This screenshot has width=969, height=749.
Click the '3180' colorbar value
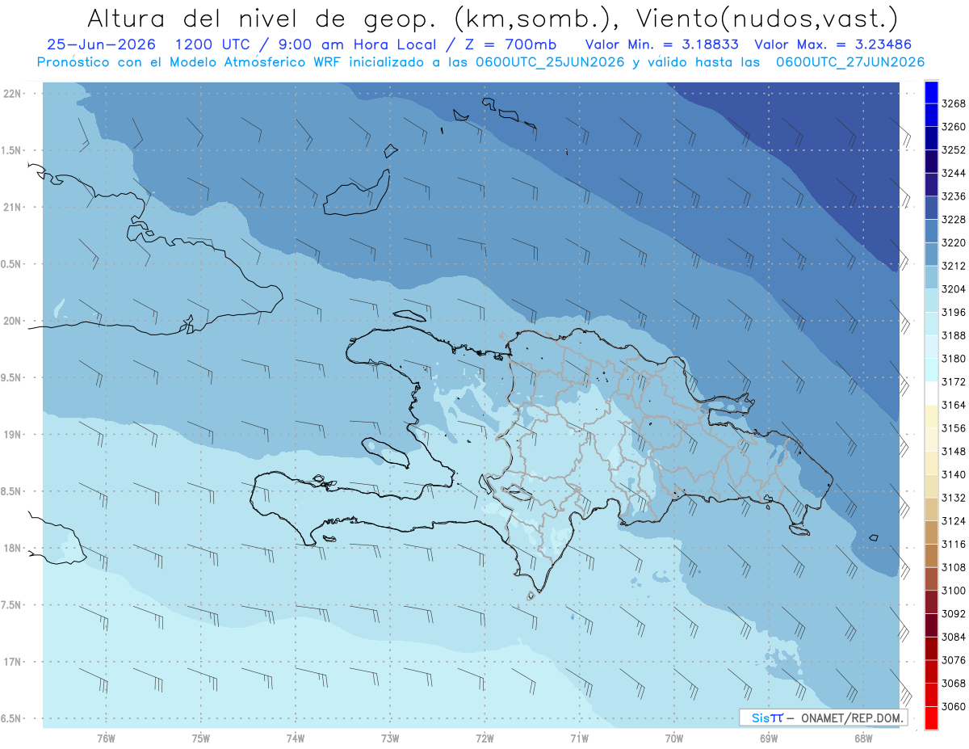[954, 359]
